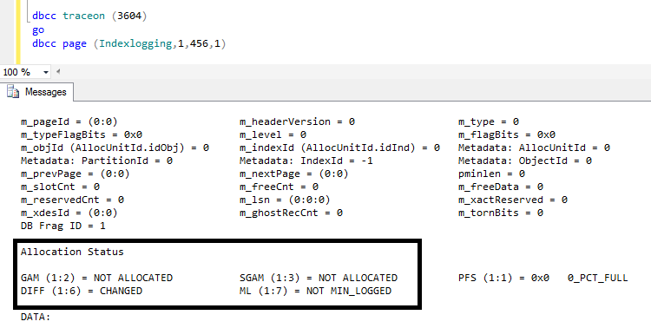Click the DB Frag ID = 1 line
Viewport: 651px width, 328px height.
pos(63,226)
